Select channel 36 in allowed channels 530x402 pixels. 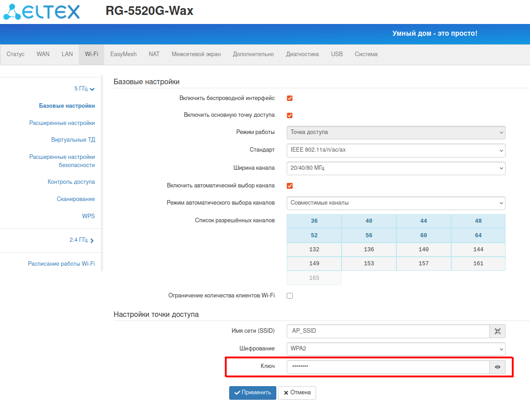coord(314,221)
